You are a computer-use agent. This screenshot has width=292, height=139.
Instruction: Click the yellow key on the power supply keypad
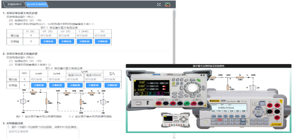(173, 84)
